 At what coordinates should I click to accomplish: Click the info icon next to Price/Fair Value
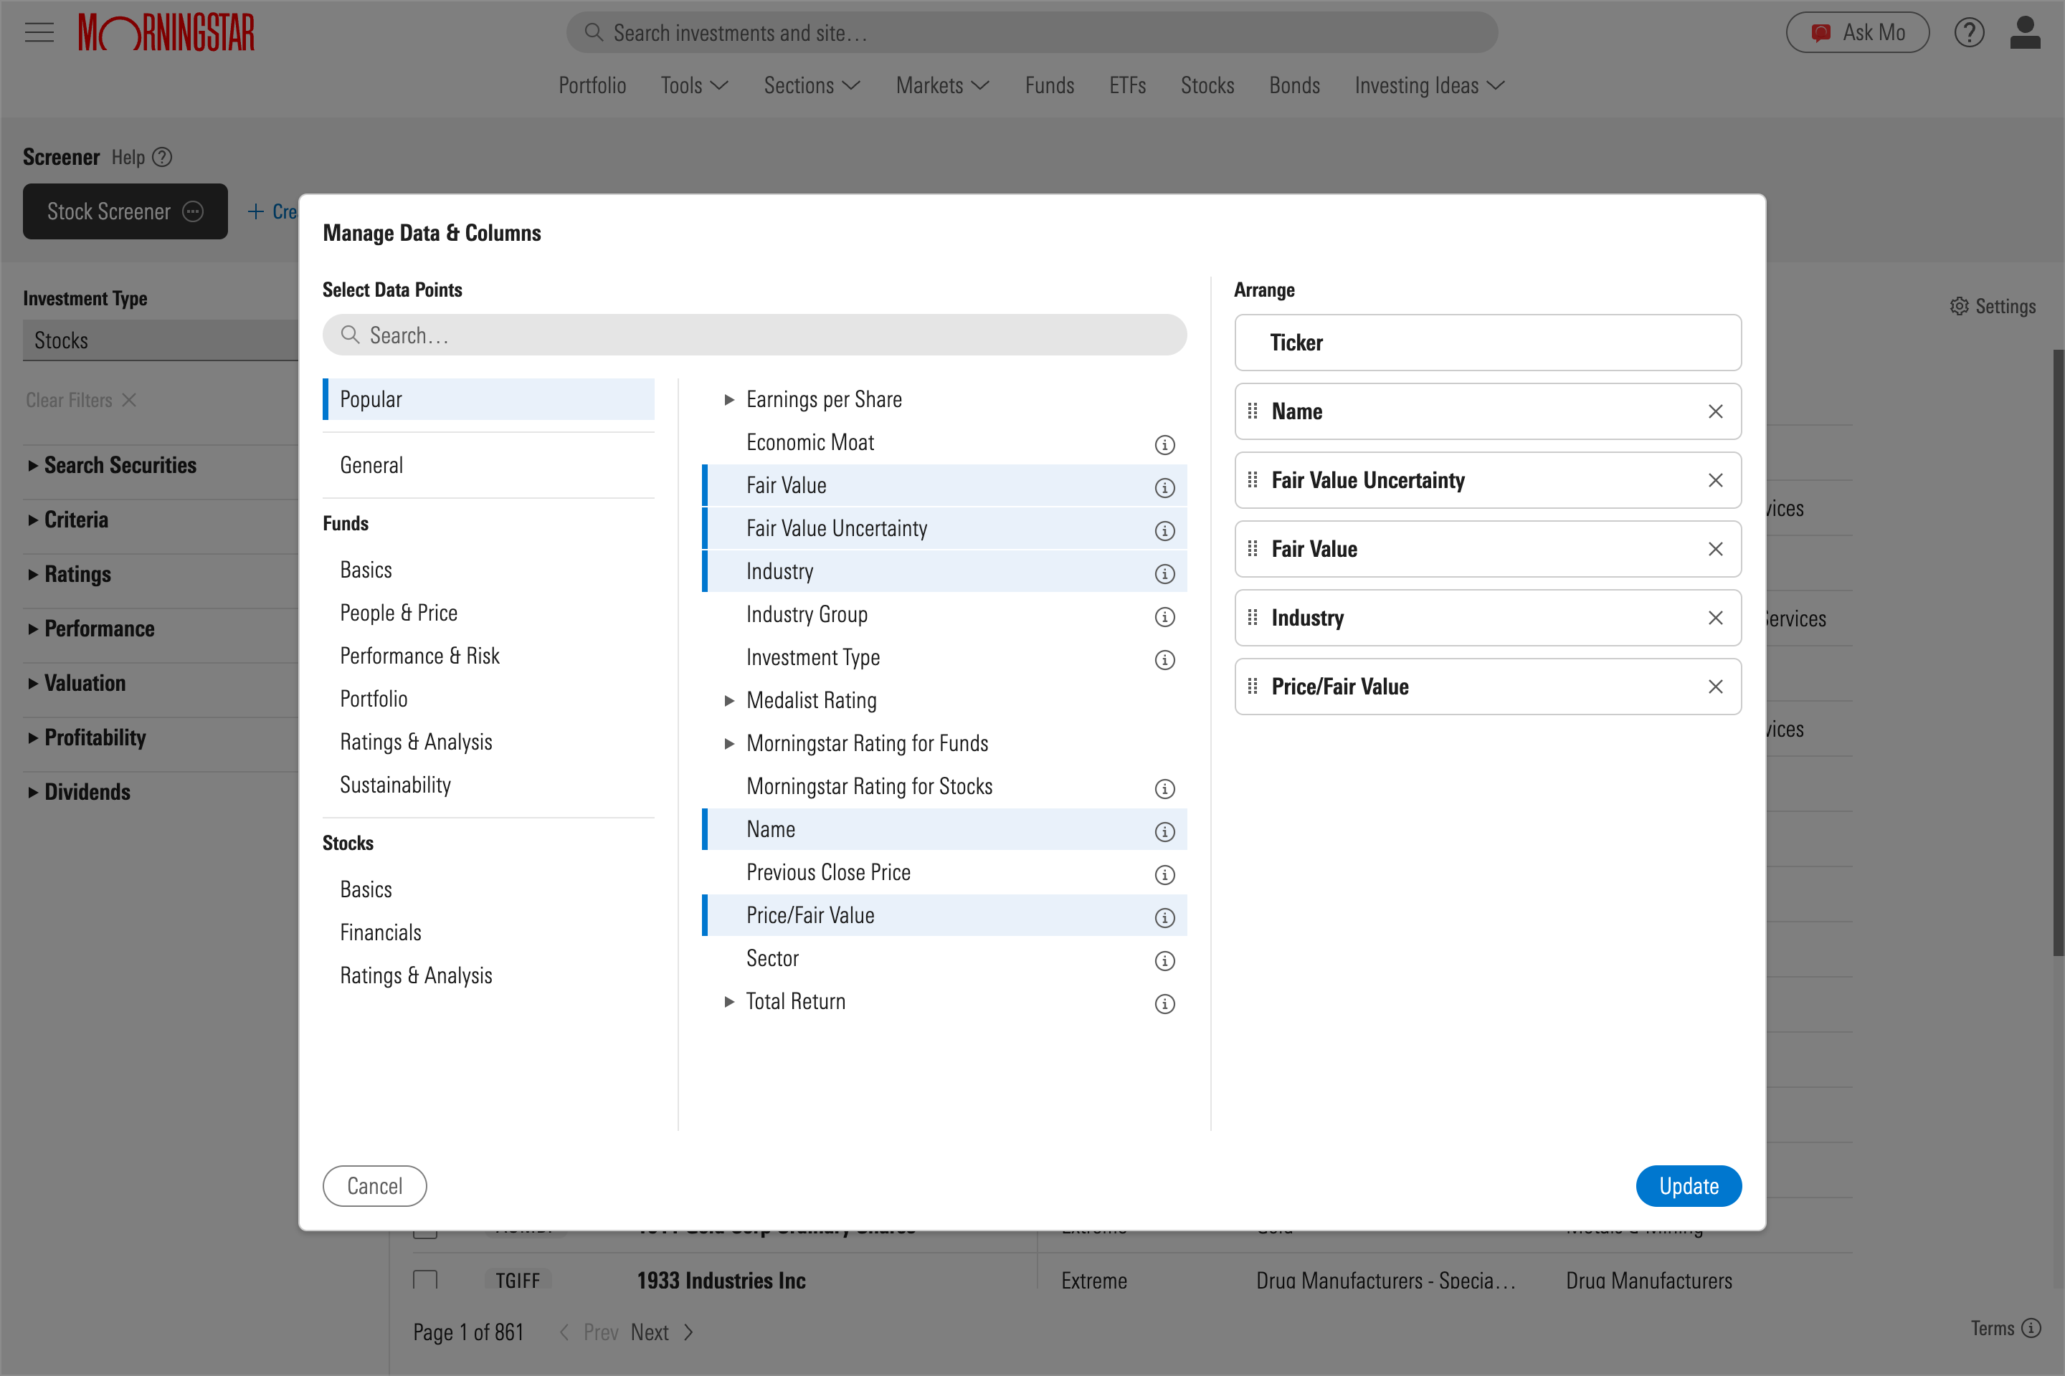(x=1164, y=917)
